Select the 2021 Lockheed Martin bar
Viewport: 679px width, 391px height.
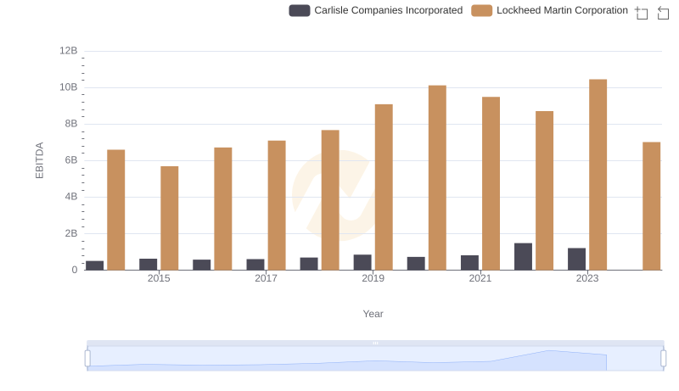tap(491, 183)
